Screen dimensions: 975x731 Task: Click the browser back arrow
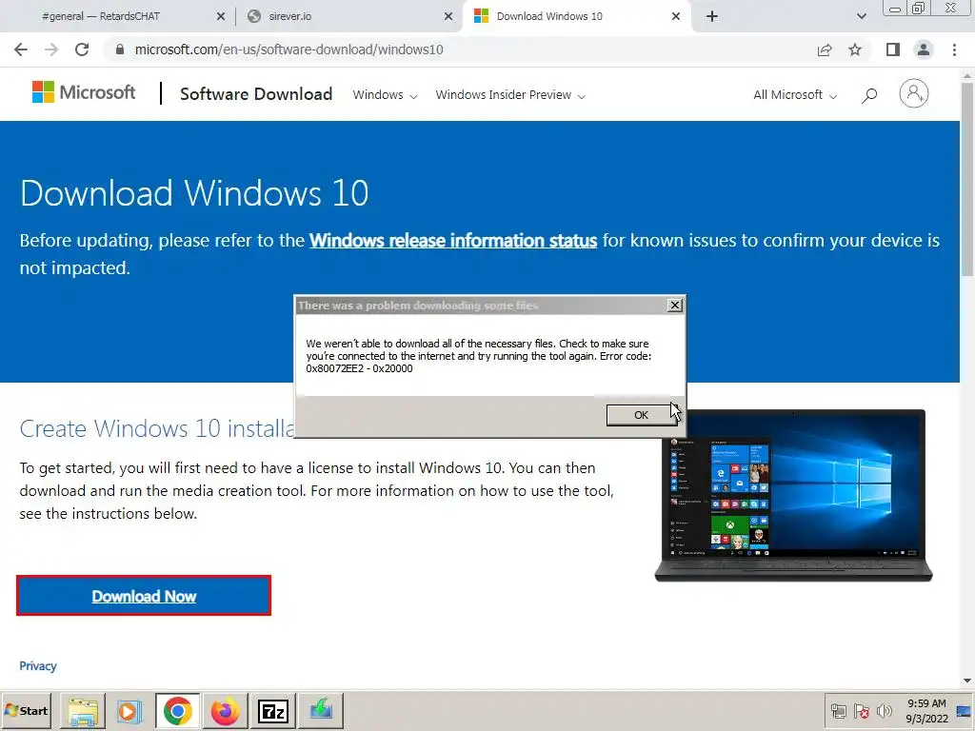click(x=21, y=49)
